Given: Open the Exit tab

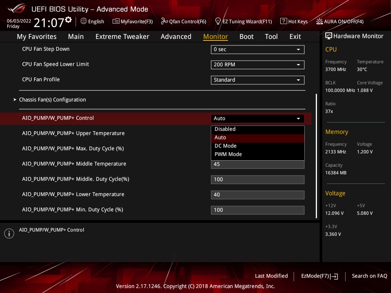Looking at the screenshot, I should [x=295, y=37].
